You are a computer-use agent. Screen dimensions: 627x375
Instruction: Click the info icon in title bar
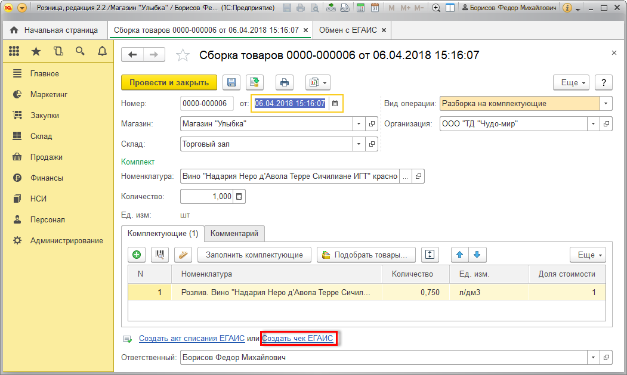click(x=567, y=8)
